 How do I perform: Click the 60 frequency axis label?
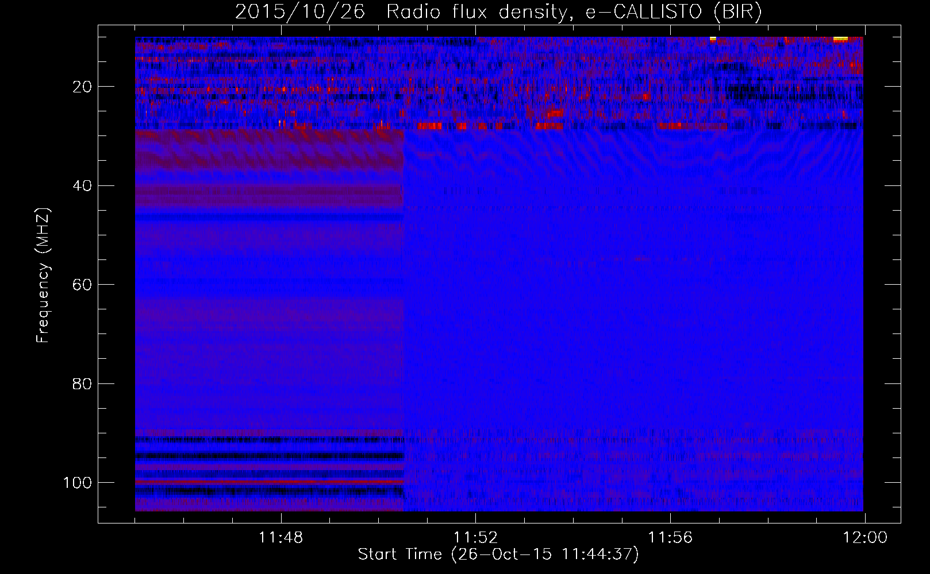coord(82,285)
